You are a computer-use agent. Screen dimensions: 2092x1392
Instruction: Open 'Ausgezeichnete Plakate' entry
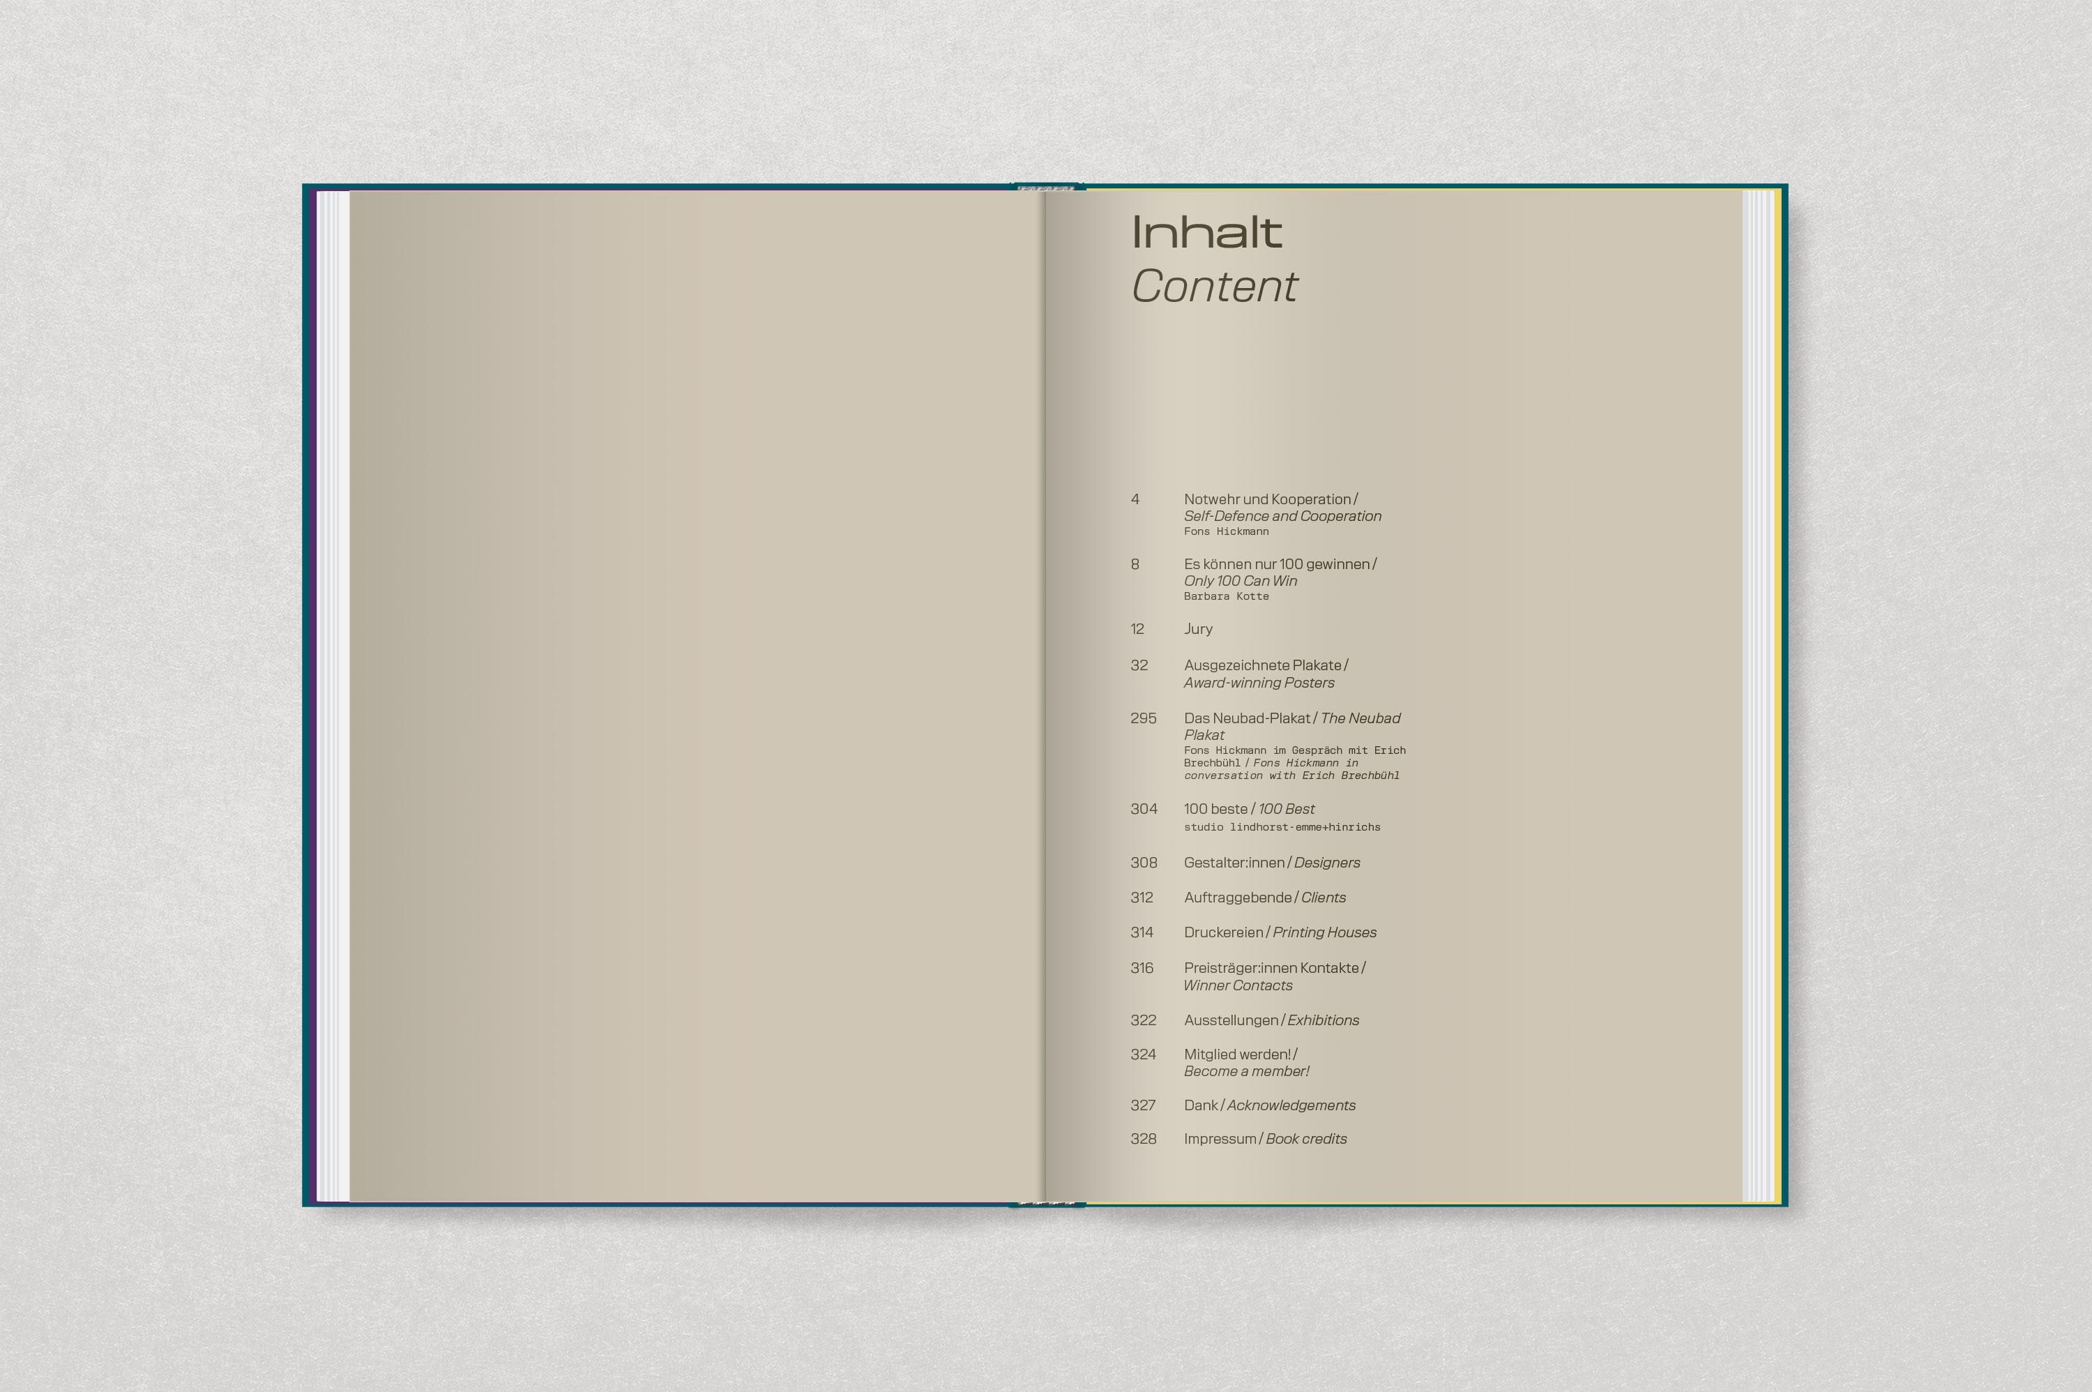pos(1265,665)
